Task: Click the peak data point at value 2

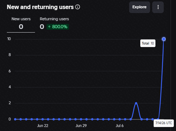Action: (136, 103)
